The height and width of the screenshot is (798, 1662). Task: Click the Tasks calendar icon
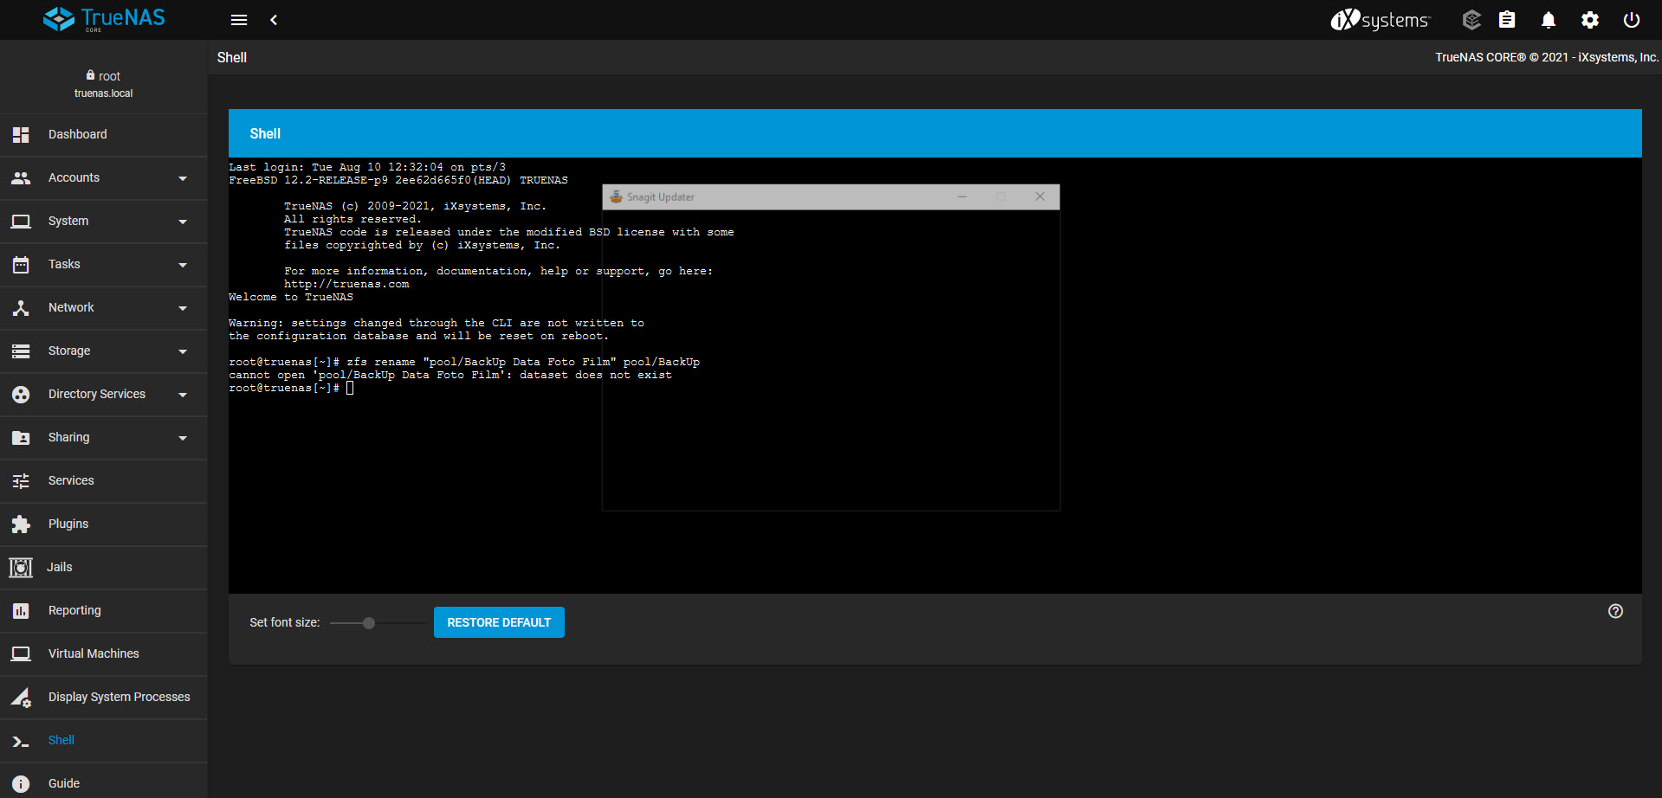(x=21, y=264)
